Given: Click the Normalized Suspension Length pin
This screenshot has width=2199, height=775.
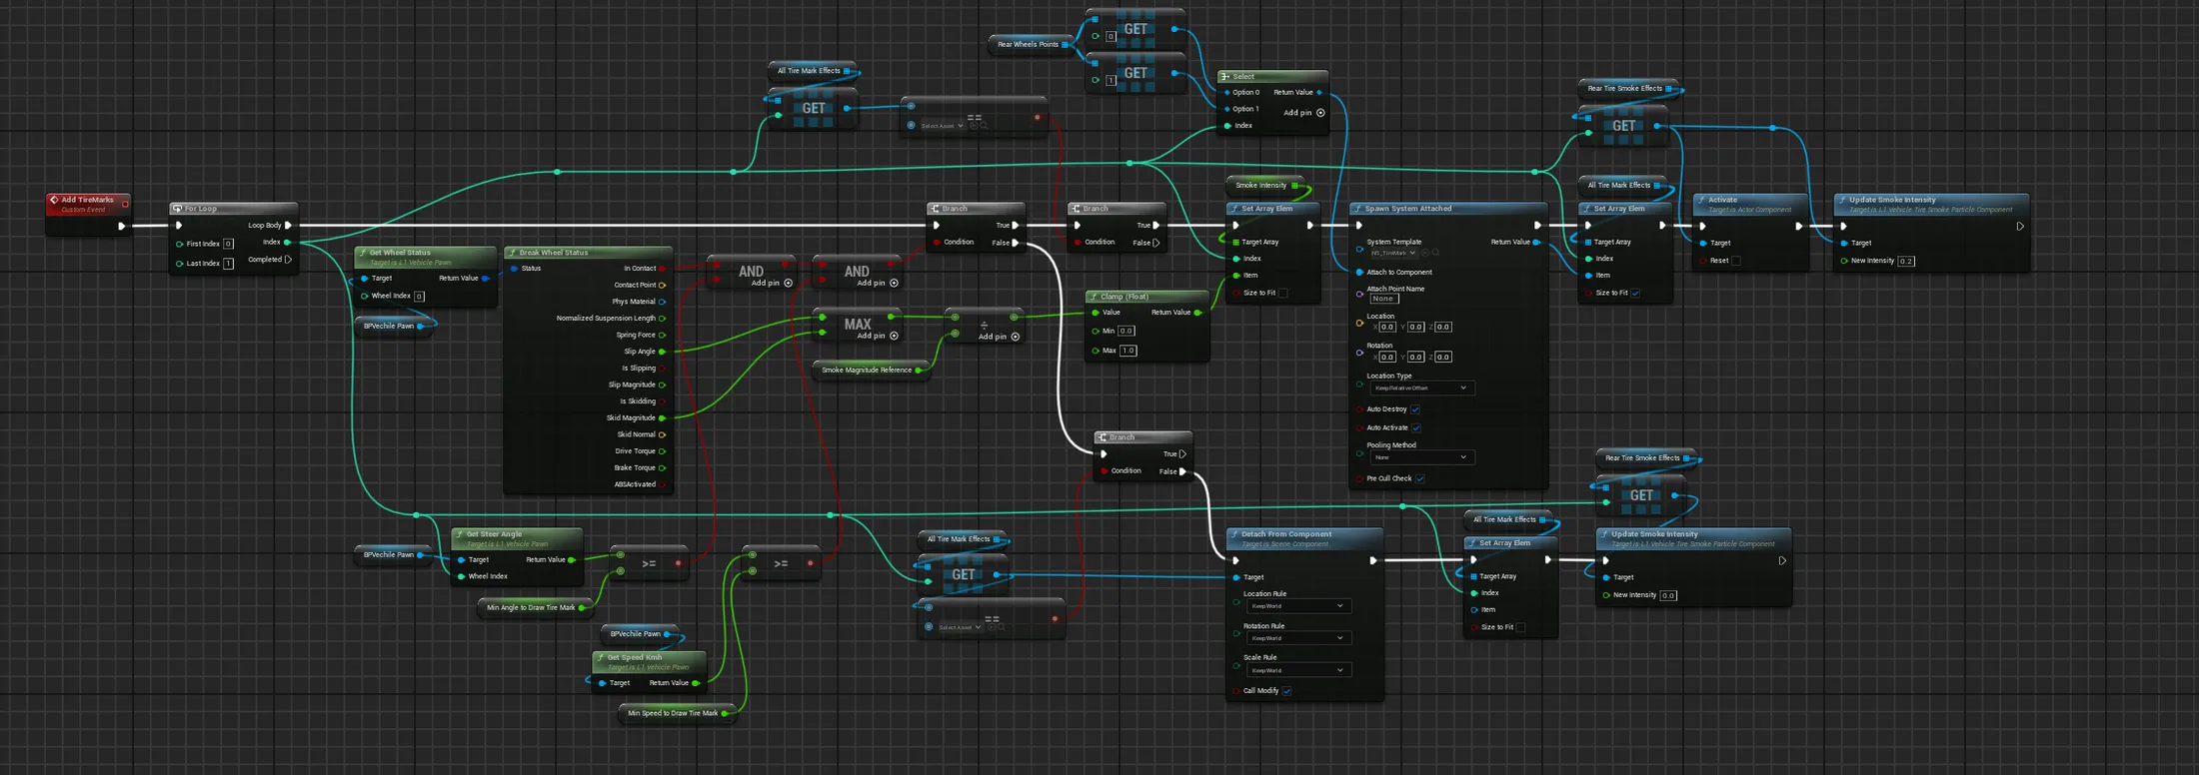Looking at the screenshot, I should click(x=662, y=319).
